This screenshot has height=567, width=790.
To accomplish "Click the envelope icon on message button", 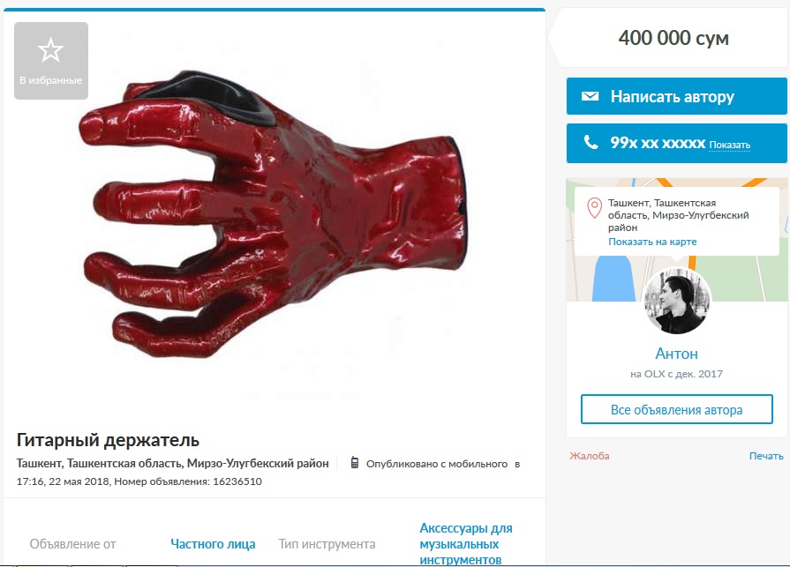I will coord(590,96).
